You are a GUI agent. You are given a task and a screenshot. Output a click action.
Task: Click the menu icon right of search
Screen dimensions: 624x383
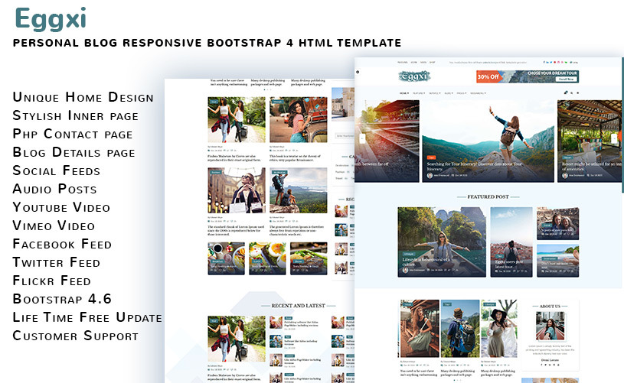[578, 93]
